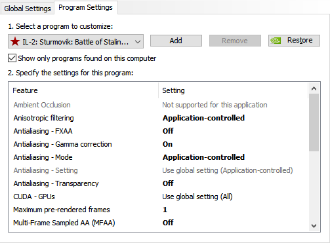Open the IL-2 Sturmovik program dropdown
This screenshot has height=243, width=330.
75,41
